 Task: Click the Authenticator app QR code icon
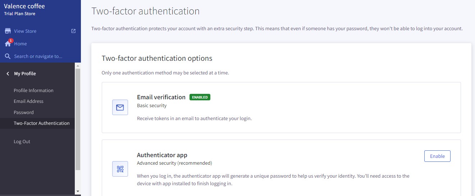[x=120, y=169]
